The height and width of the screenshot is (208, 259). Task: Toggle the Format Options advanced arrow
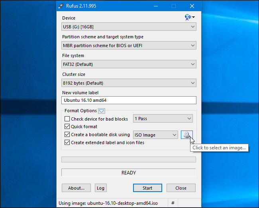tap(101, 111)
